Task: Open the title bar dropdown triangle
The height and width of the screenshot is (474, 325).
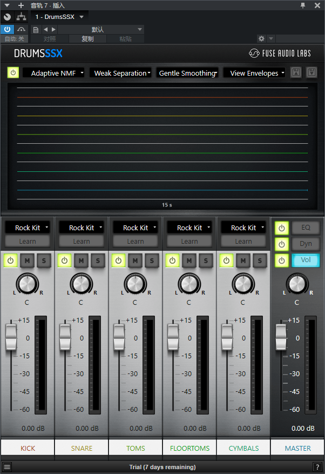Action: coord(7,5)
